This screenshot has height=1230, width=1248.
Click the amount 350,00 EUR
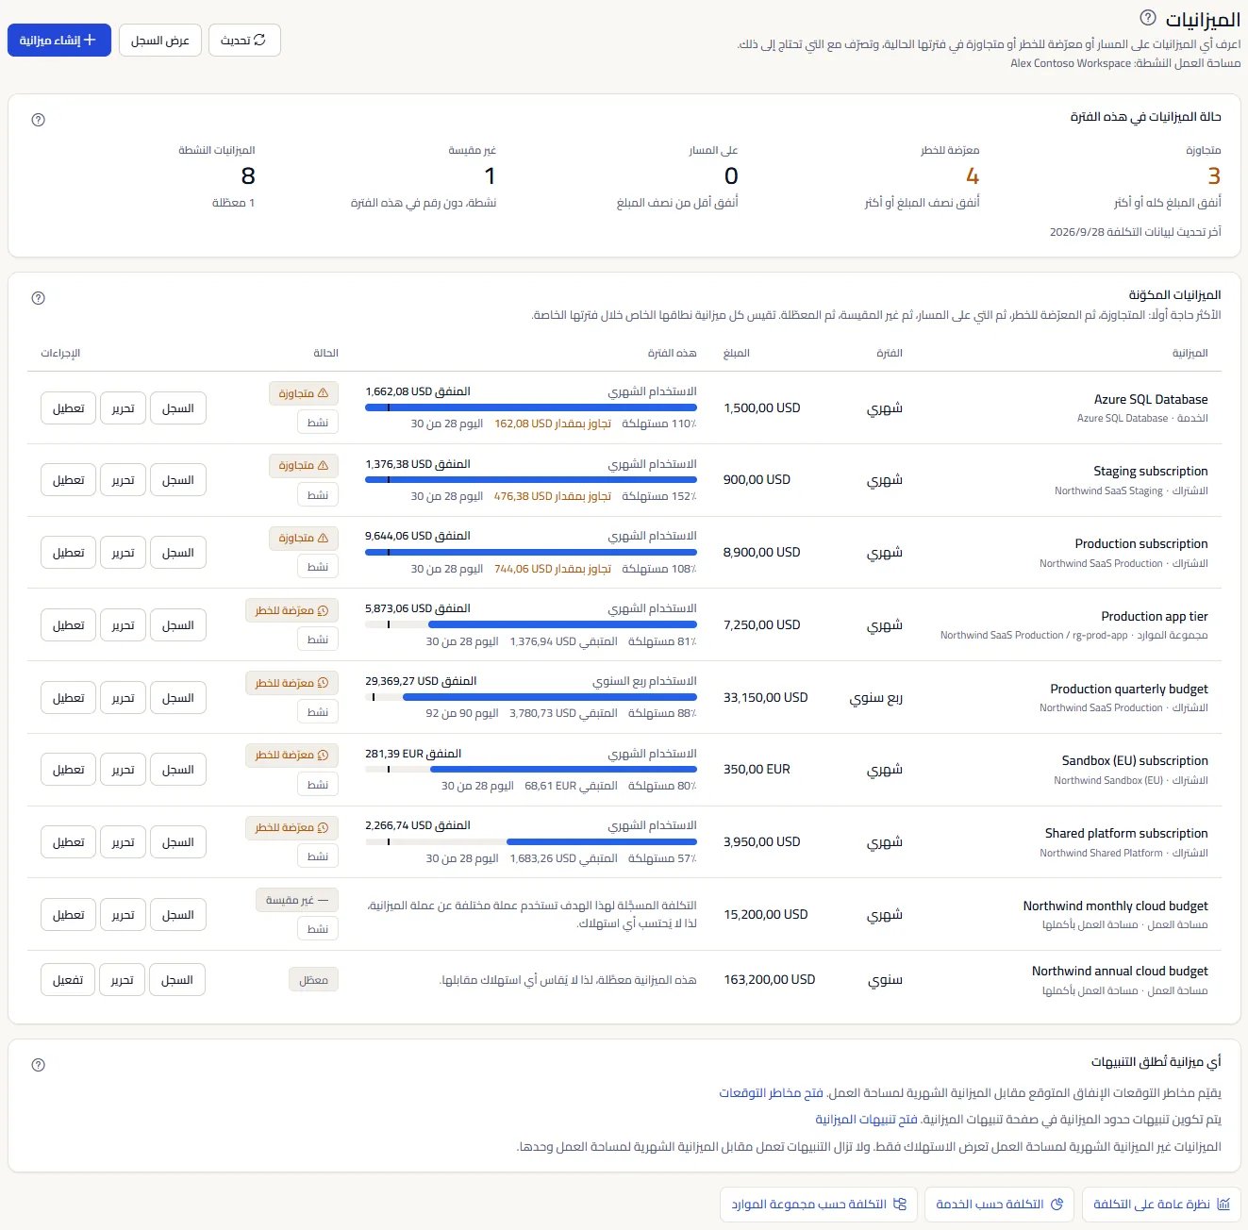757,769
